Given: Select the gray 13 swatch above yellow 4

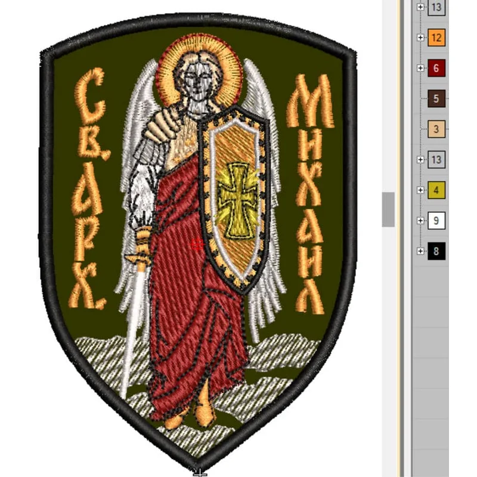Looking at the screenshot, I should coord(436,159).
